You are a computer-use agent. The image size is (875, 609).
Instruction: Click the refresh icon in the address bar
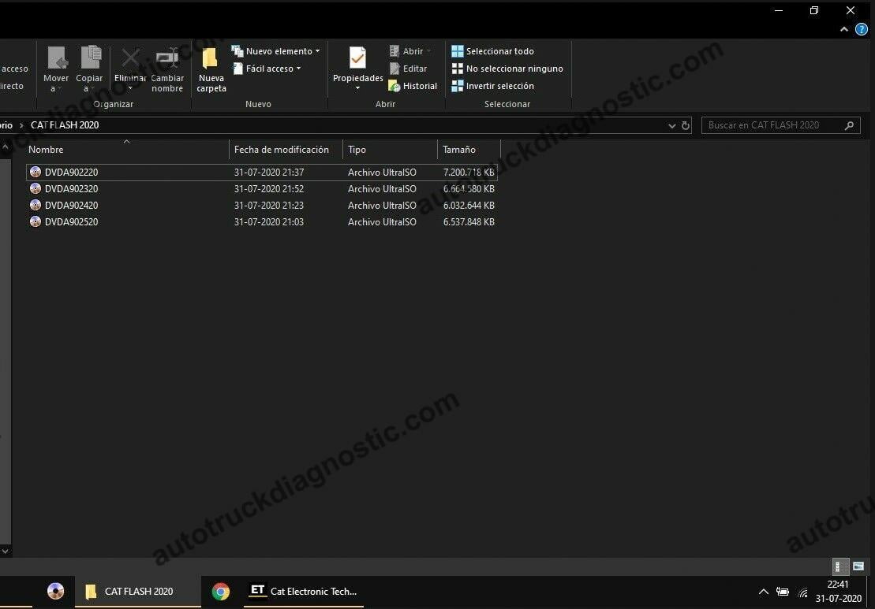click(685, 124)
